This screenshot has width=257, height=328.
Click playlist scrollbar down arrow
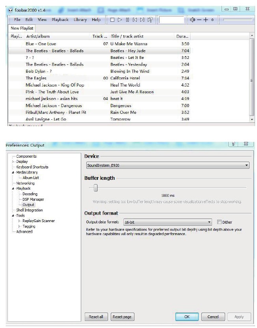coord(252,119)
